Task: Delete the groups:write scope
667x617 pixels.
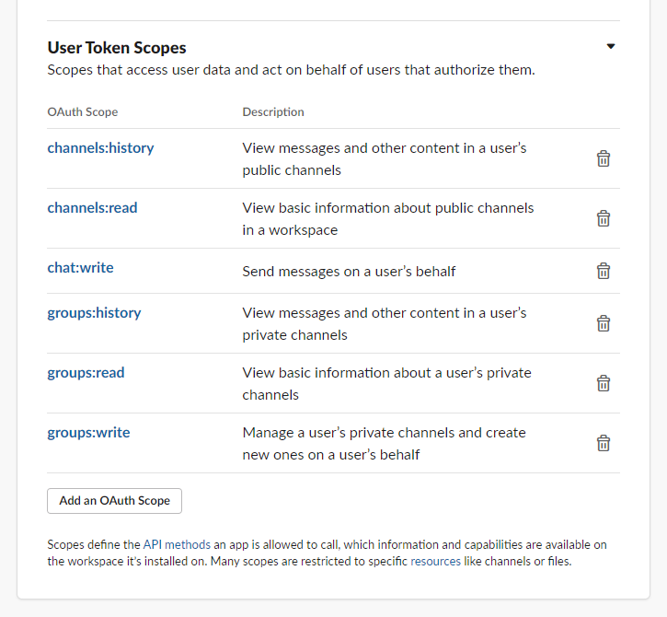Action: (x=604, y=443)
